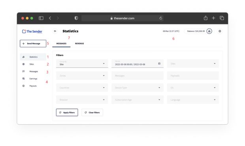245x146 pixels.
Task: Click the Payloads filter input field
Action: pyautogui.click(x=193, y=76)
